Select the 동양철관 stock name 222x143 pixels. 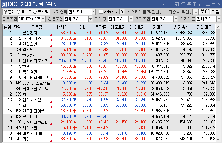coord(30,72)
